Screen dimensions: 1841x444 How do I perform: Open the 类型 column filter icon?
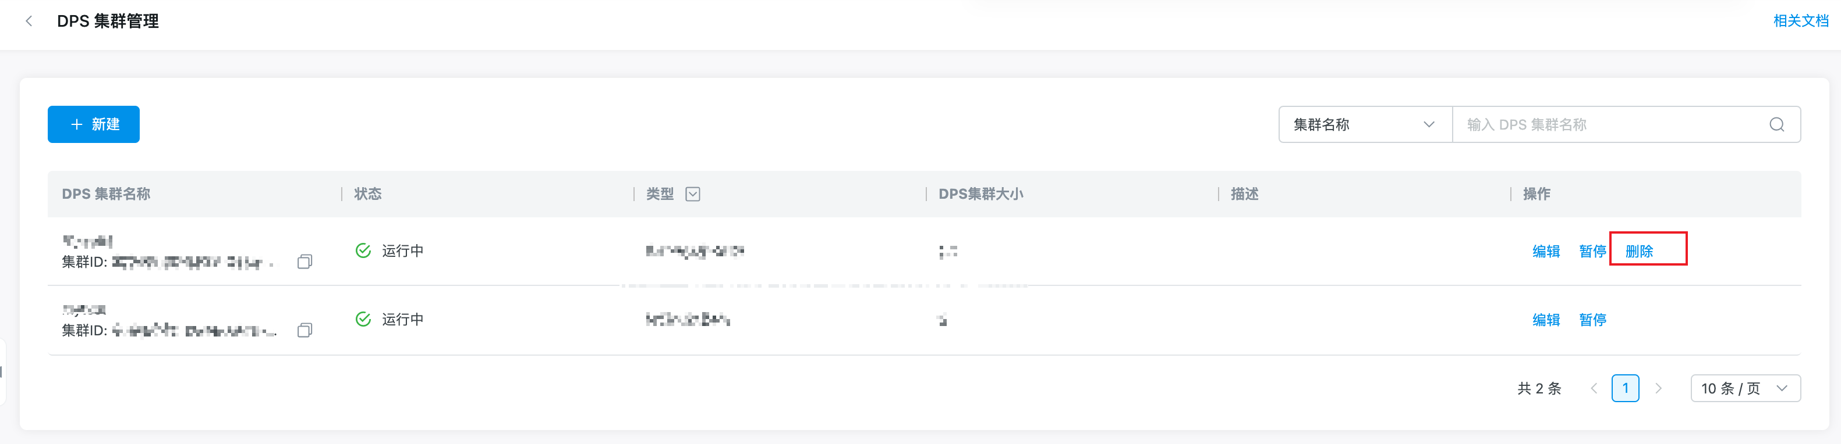coord(692,194)
